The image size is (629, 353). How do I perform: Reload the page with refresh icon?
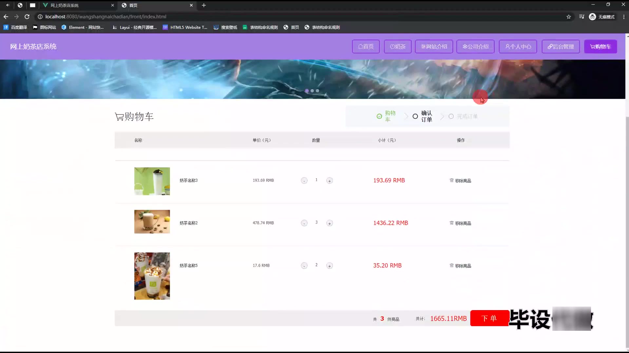[x=27, y=17]
